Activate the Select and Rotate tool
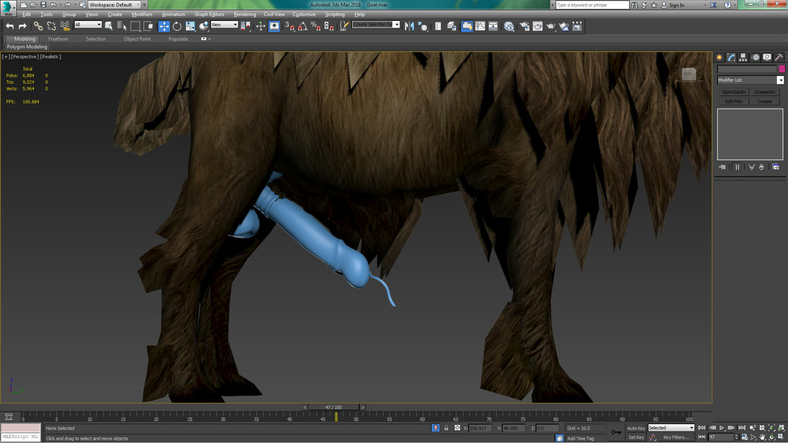This screenshot has height=443, width=788. tap(177, 26)
